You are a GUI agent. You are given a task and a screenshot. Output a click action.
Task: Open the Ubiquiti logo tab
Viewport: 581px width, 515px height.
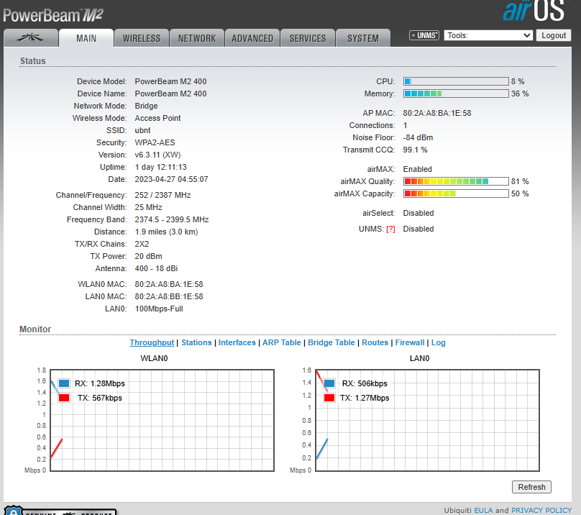31,38
